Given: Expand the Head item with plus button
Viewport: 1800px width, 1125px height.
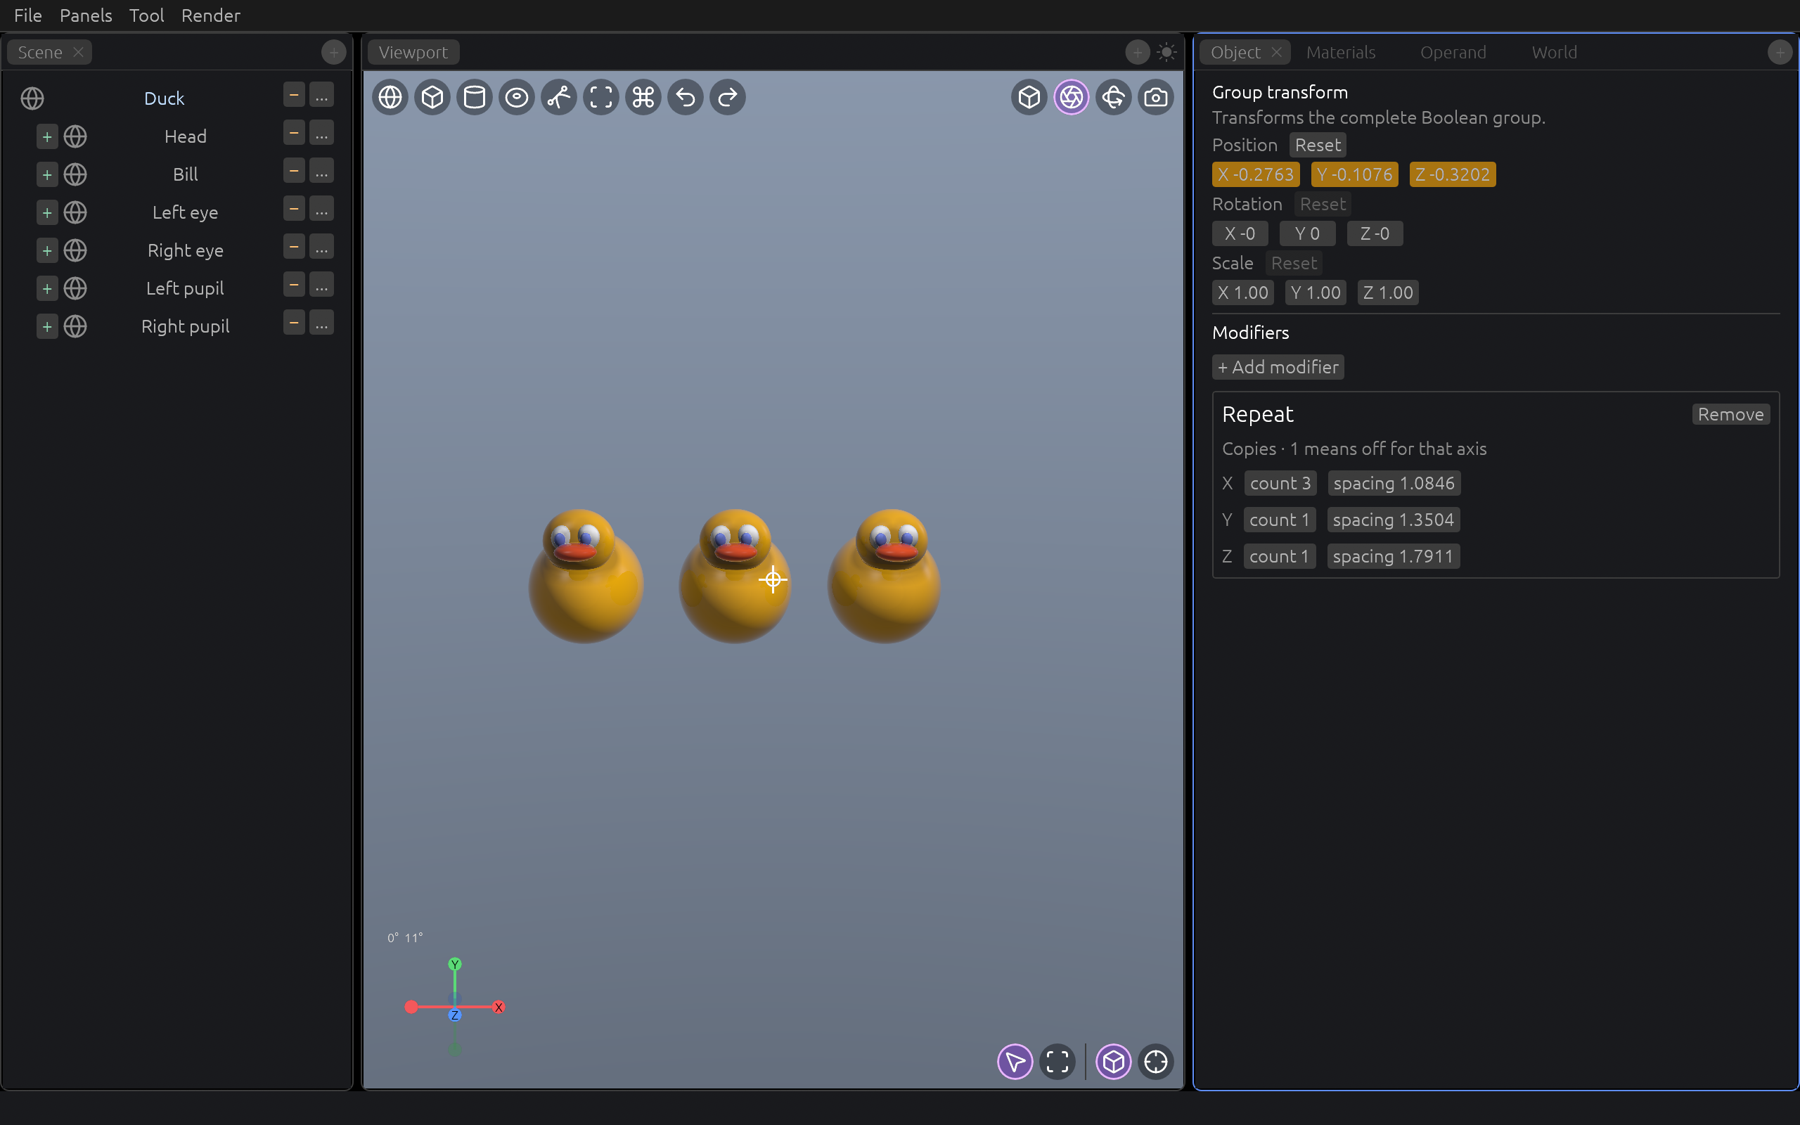Looking at the screenshot, I should pyautogui.click(x=47, y=137).
